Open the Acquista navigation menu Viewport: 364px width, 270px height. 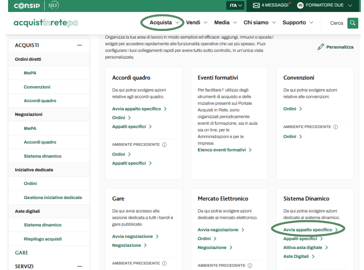[164, 22]
